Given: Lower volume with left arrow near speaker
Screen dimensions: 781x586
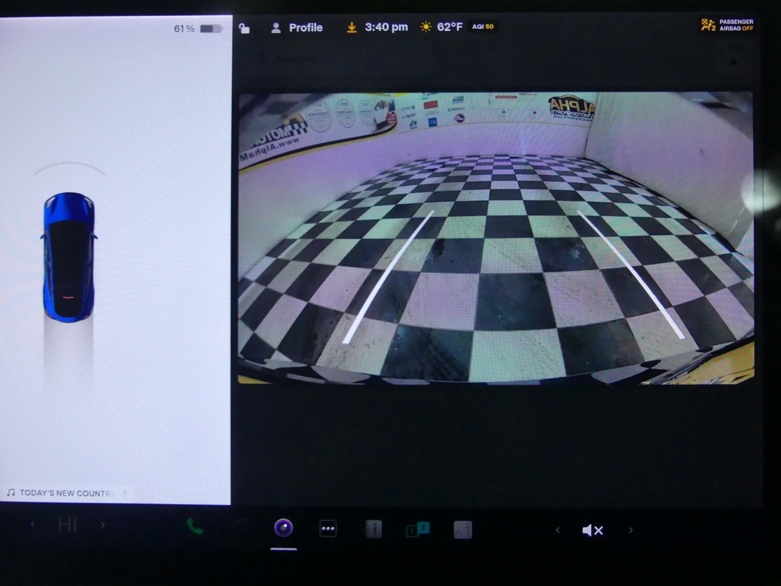Looking at the screenshot, I should (x=558, y=530).
